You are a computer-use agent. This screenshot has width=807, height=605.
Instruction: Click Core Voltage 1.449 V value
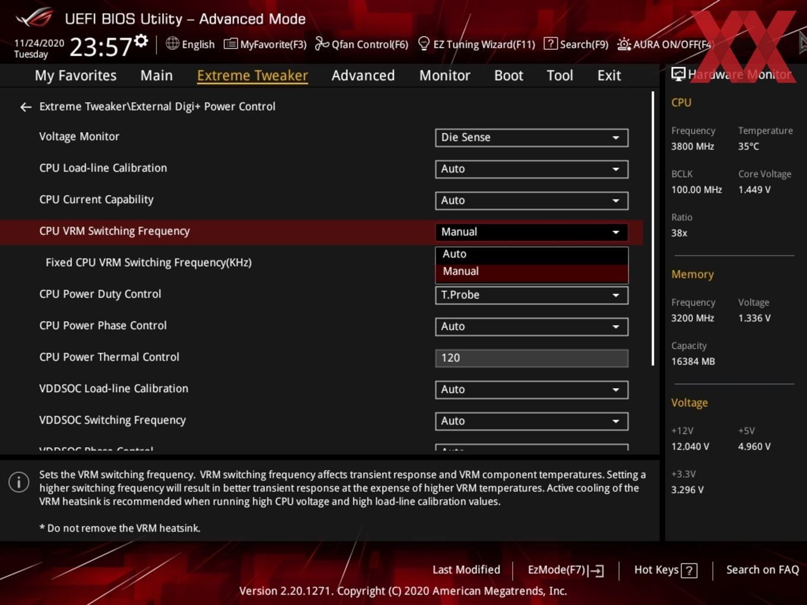click(x=754, y=190)
